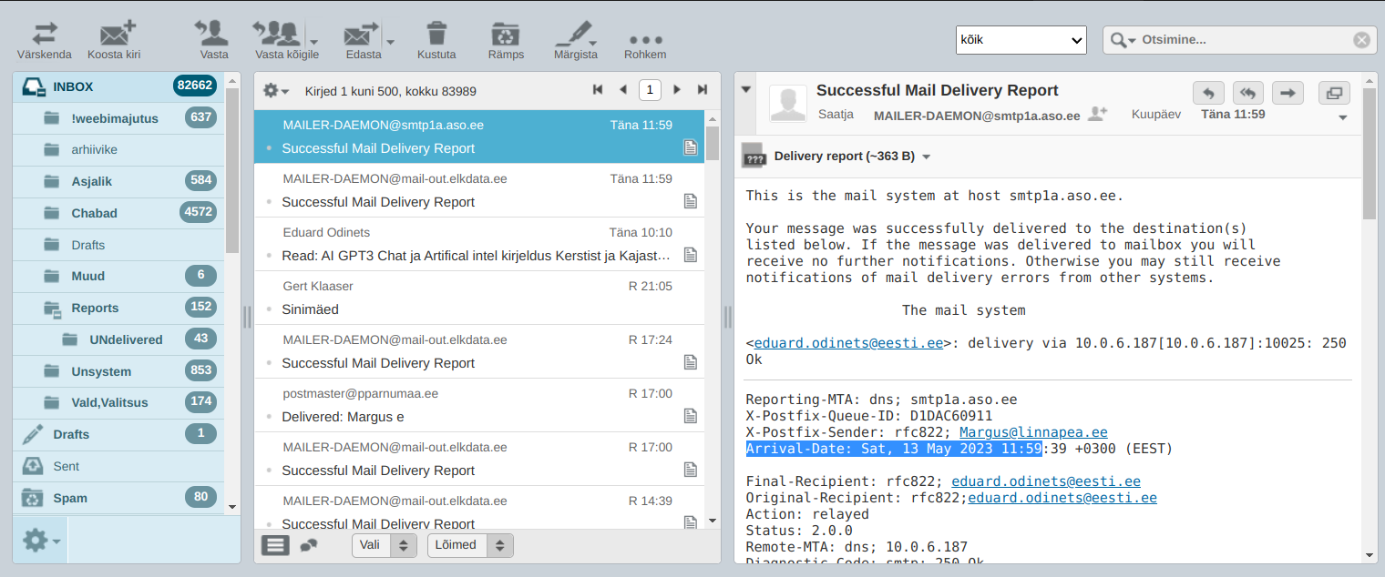The width and height of the screenshot is (1385, 577).
Task: Collapse message headers with the arrow
Action: pyautogui.click(x=746, y=89)
